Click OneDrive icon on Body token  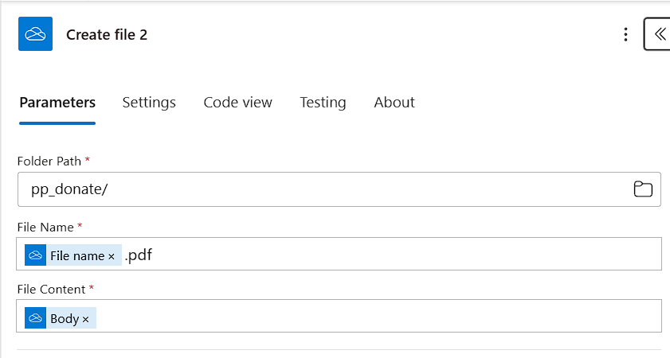pos(35,318)
